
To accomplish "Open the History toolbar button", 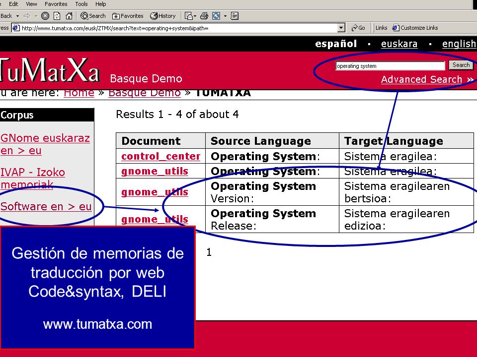I will tap(163, 16).
